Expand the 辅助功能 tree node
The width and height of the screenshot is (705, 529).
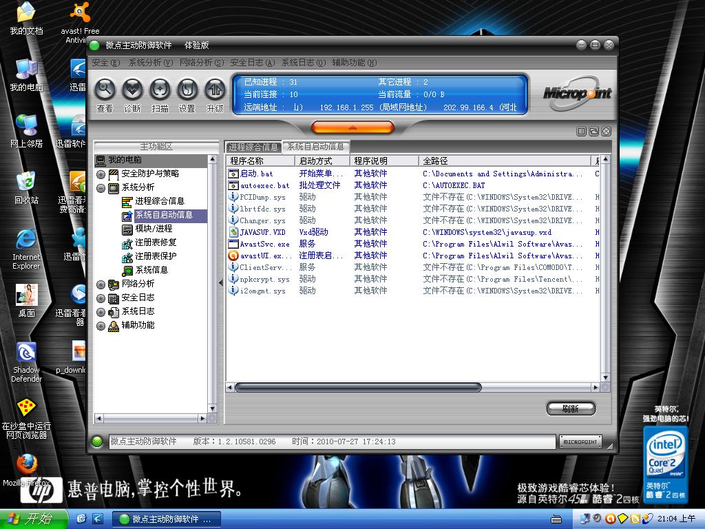click(x=101, y=326)
